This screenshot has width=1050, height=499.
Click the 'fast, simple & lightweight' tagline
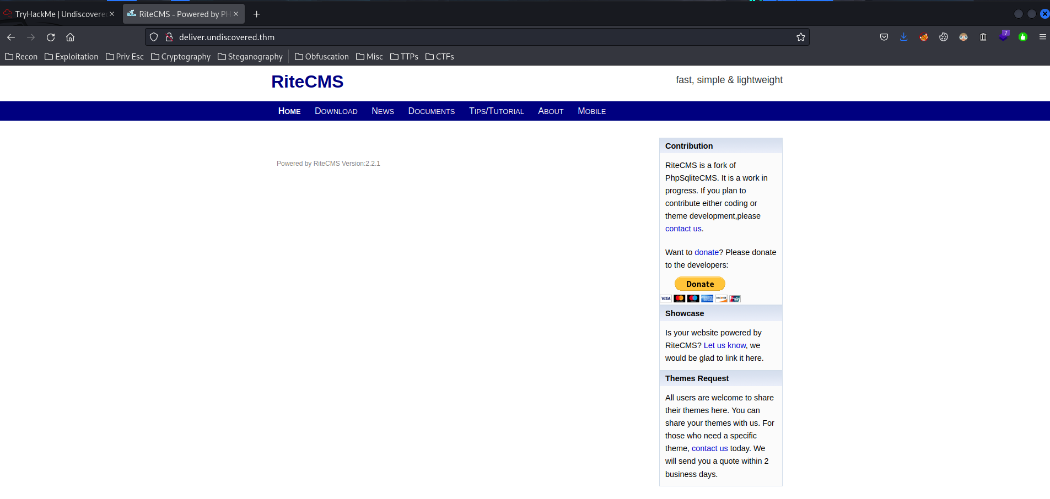[x=729, y=80]
